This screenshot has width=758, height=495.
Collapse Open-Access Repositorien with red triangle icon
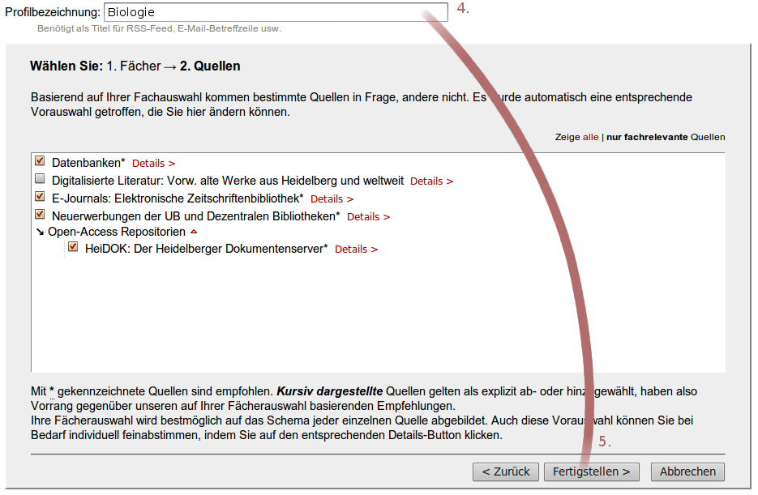[x=193, y=232]
